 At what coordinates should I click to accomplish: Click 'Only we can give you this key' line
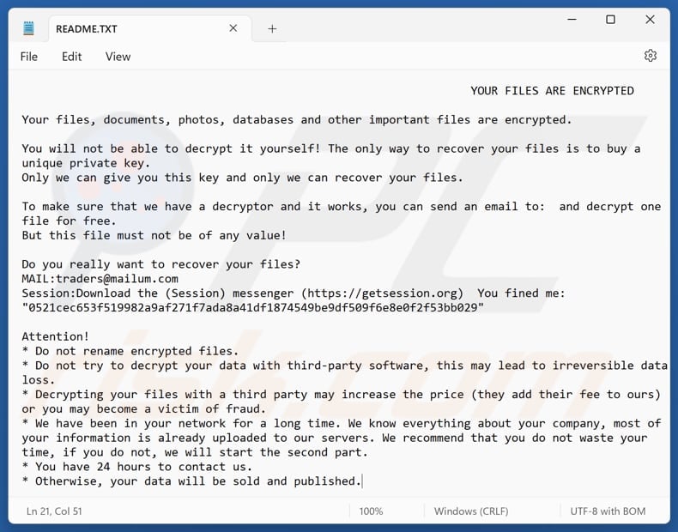242,178
